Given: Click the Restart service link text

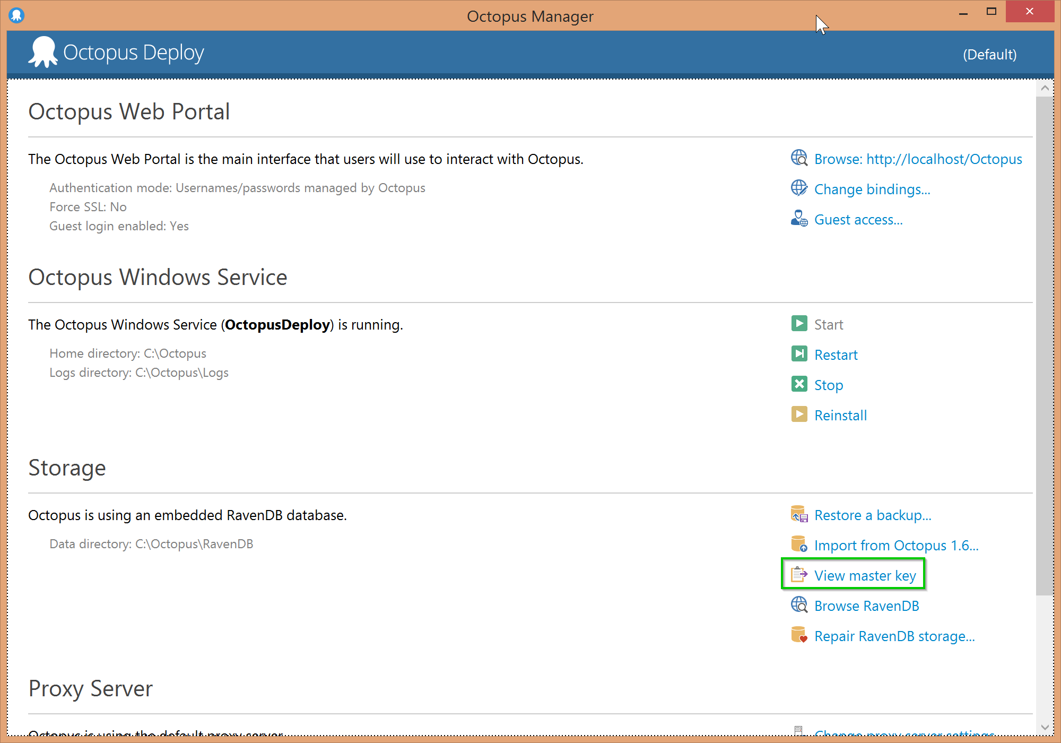Looking at the screenshot, I should point(836,355).
